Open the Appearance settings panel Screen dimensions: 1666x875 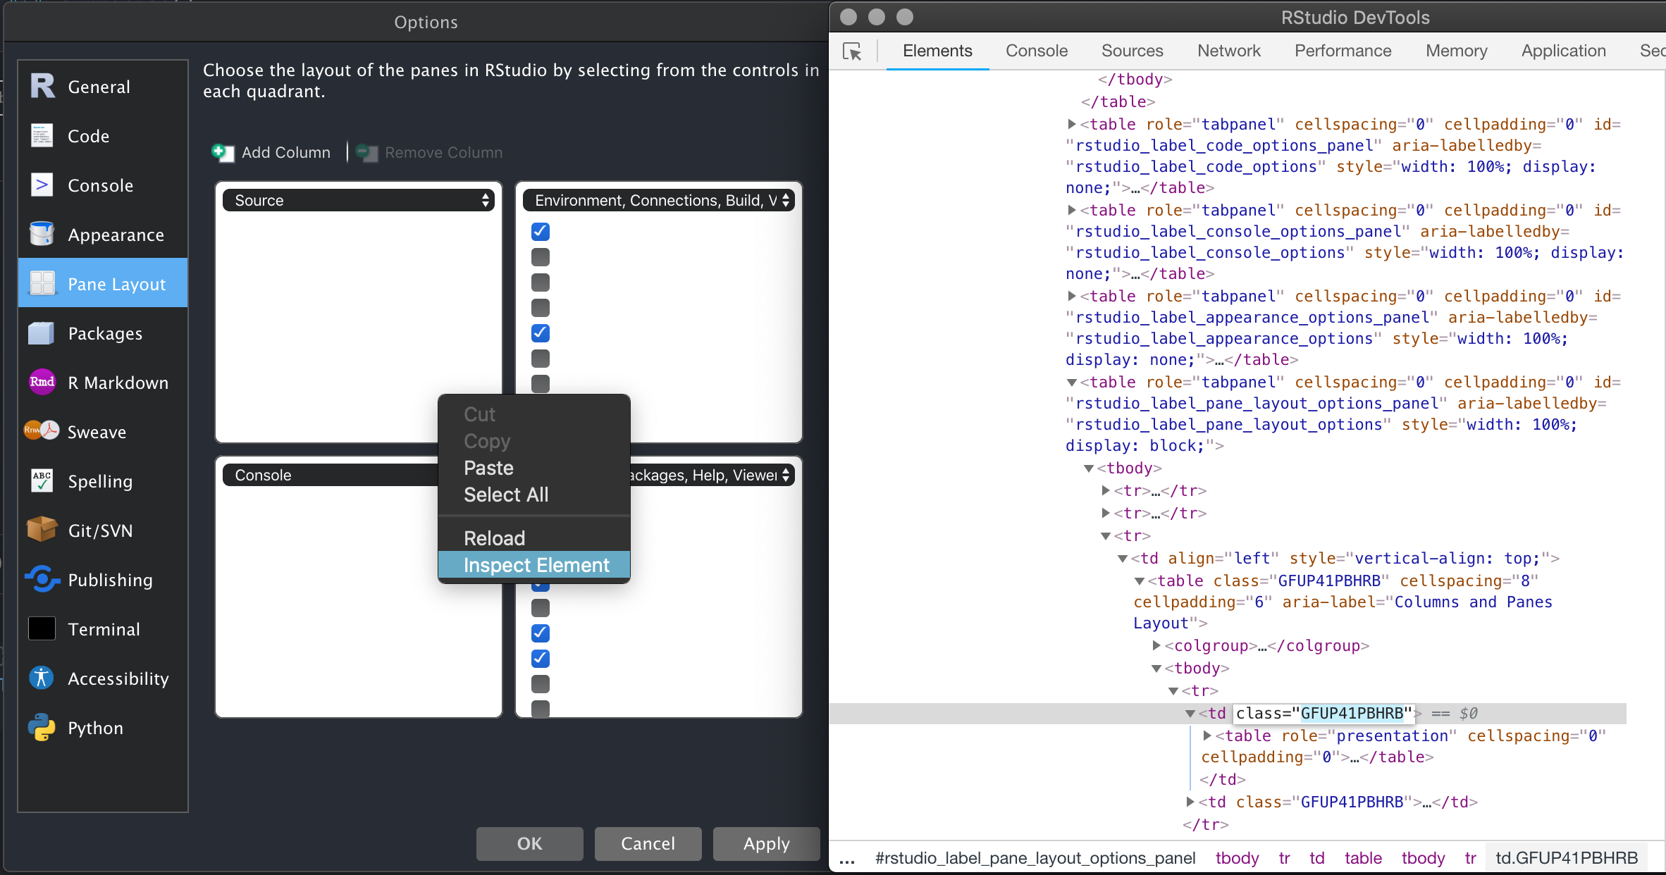pos(116,235)
